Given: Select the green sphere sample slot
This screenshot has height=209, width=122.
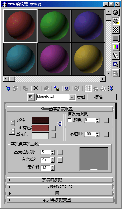Looking at the screenshot, I should pos(55,26).
